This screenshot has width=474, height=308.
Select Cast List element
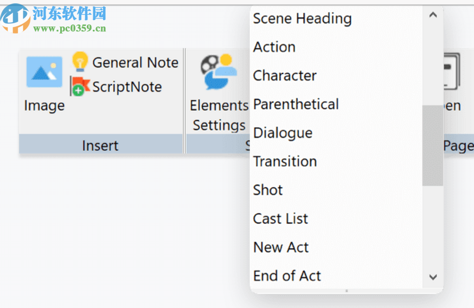click(x=280, y=219)
